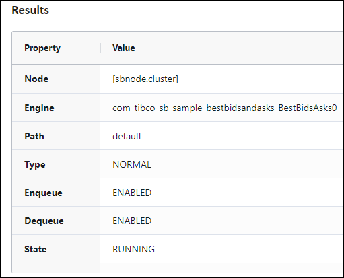Select the State property label
This screenshot has height=278, width=344.
pyautogui.click(x=36, y=249)
